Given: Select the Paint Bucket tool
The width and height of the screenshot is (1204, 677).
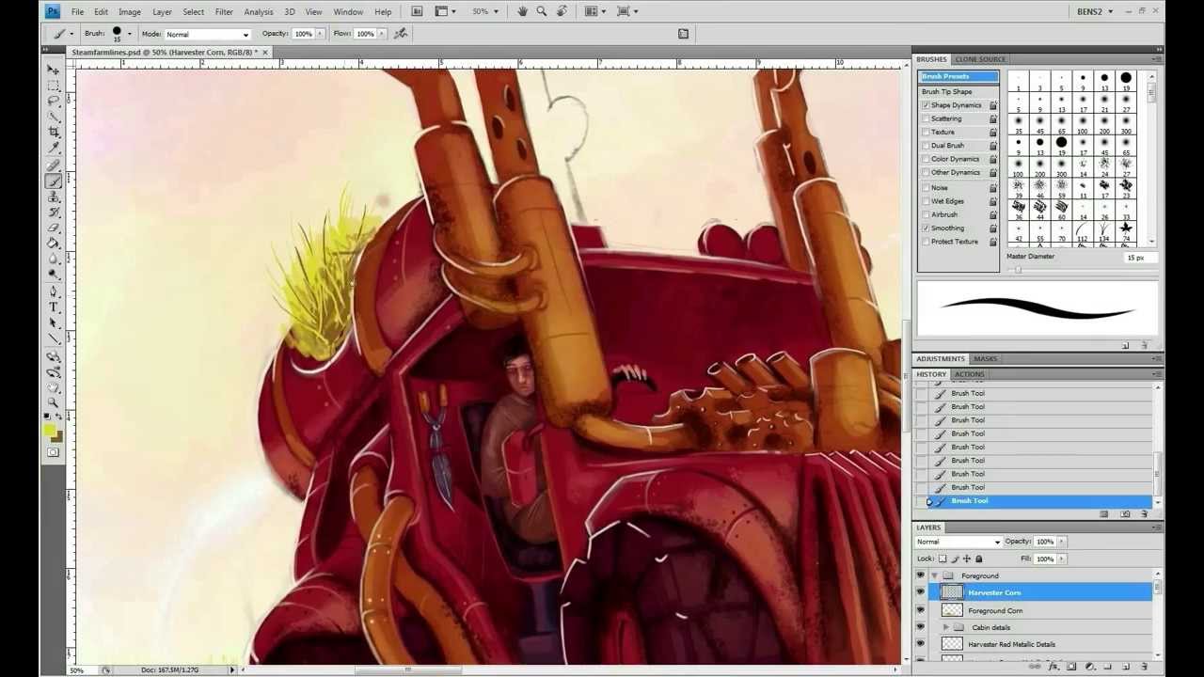Looking at the screenshot, I should click(54, 243).
